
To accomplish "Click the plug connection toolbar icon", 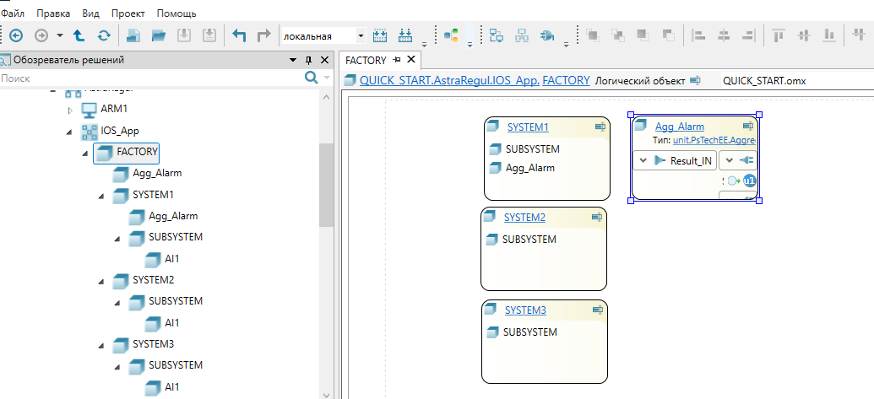I will [x=548, y=35].
